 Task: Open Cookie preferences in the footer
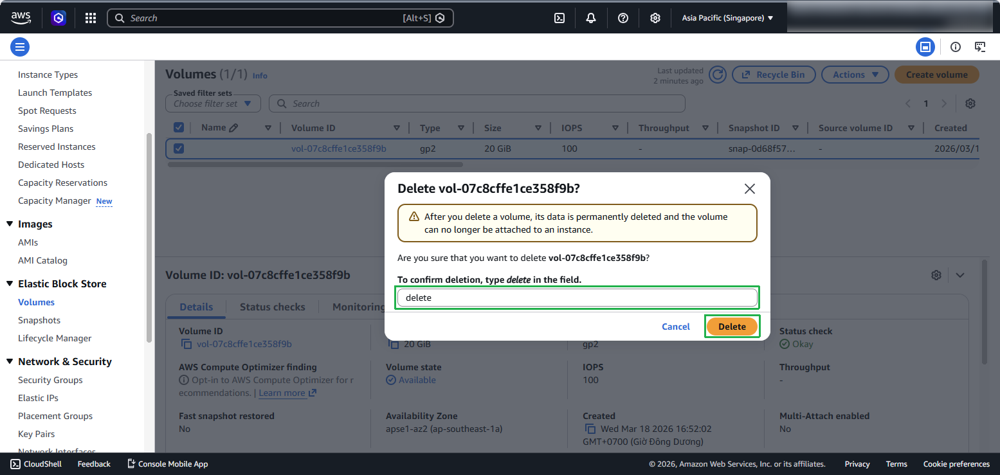(x=956, y=464)
